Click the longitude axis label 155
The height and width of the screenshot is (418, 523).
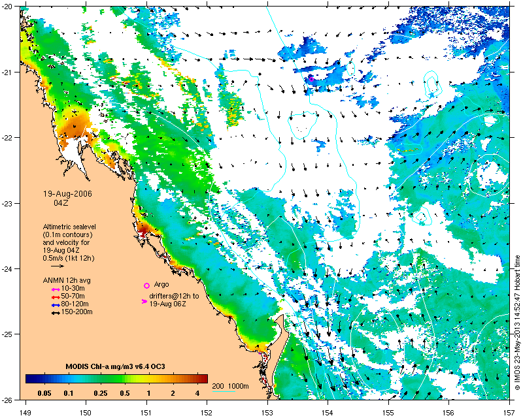point(388,413)
